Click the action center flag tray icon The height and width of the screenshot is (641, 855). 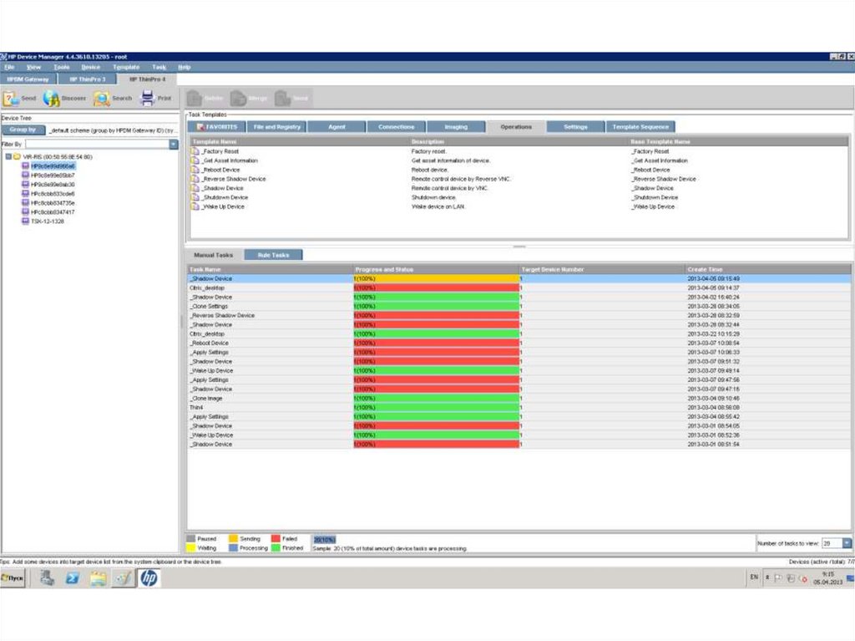(779, 577)
